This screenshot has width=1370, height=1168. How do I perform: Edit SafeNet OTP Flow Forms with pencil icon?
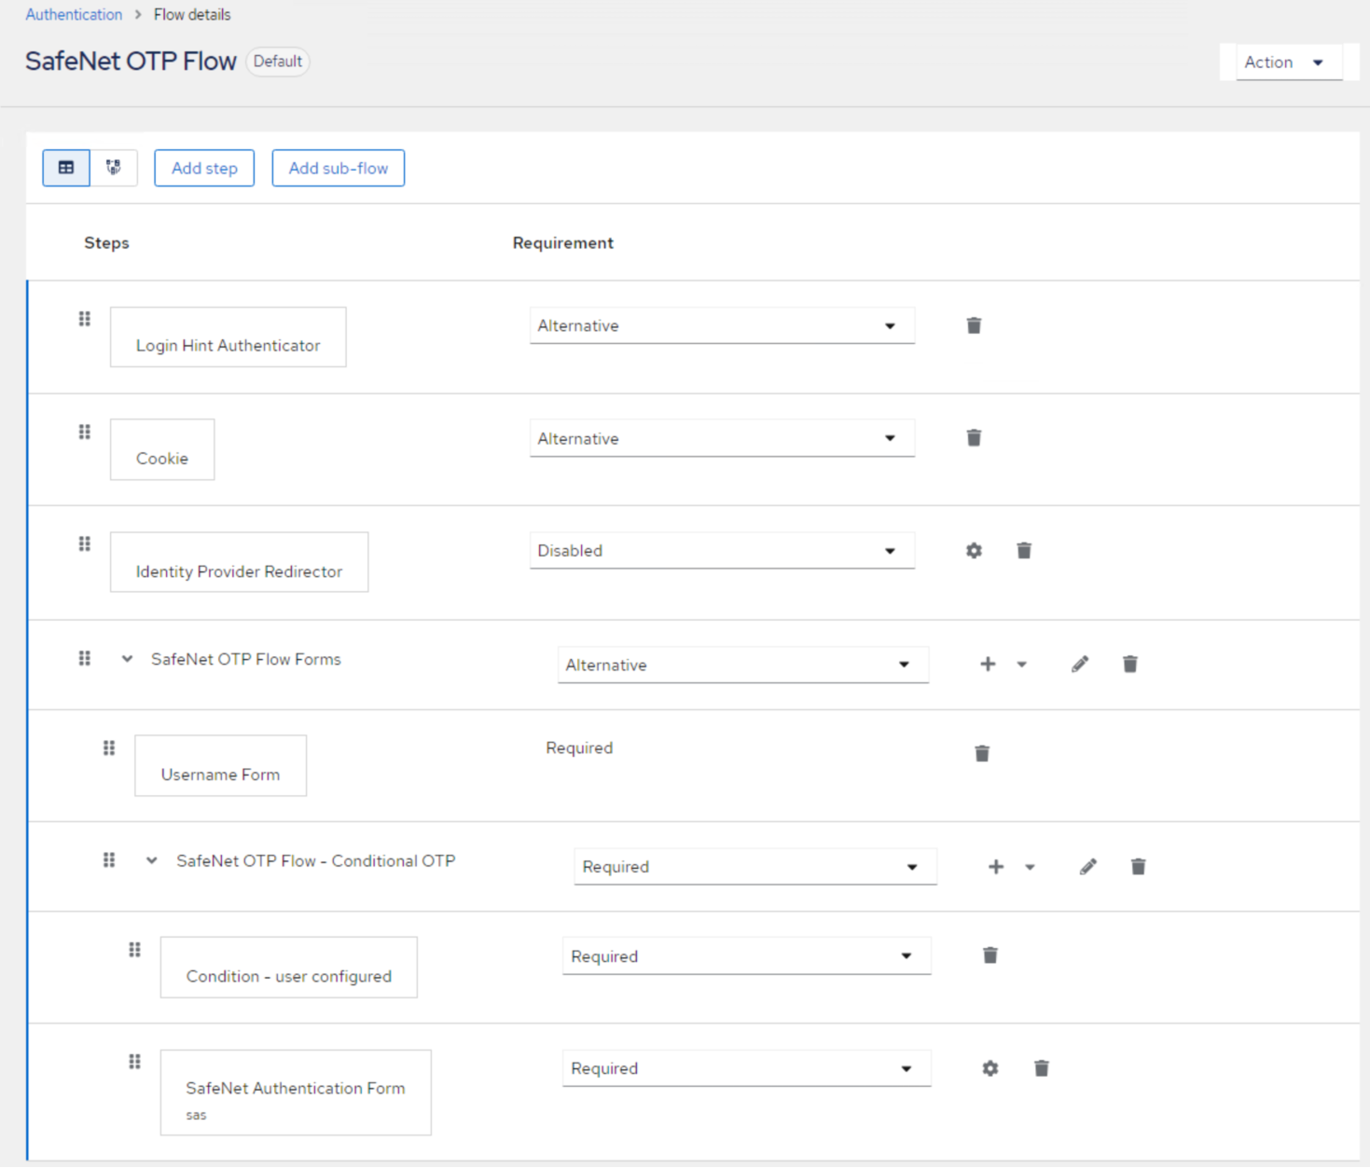click(x=1080, y=665)
